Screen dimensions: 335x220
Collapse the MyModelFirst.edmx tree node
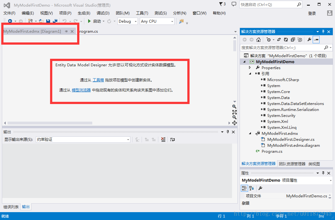pos(250,134)
